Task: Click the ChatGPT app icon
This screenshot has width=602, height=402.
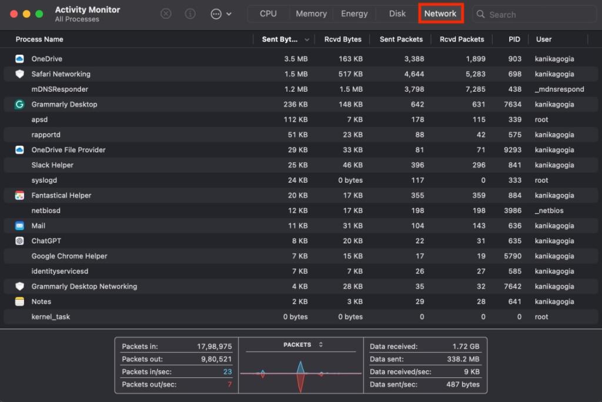Action: coord(19,240)
